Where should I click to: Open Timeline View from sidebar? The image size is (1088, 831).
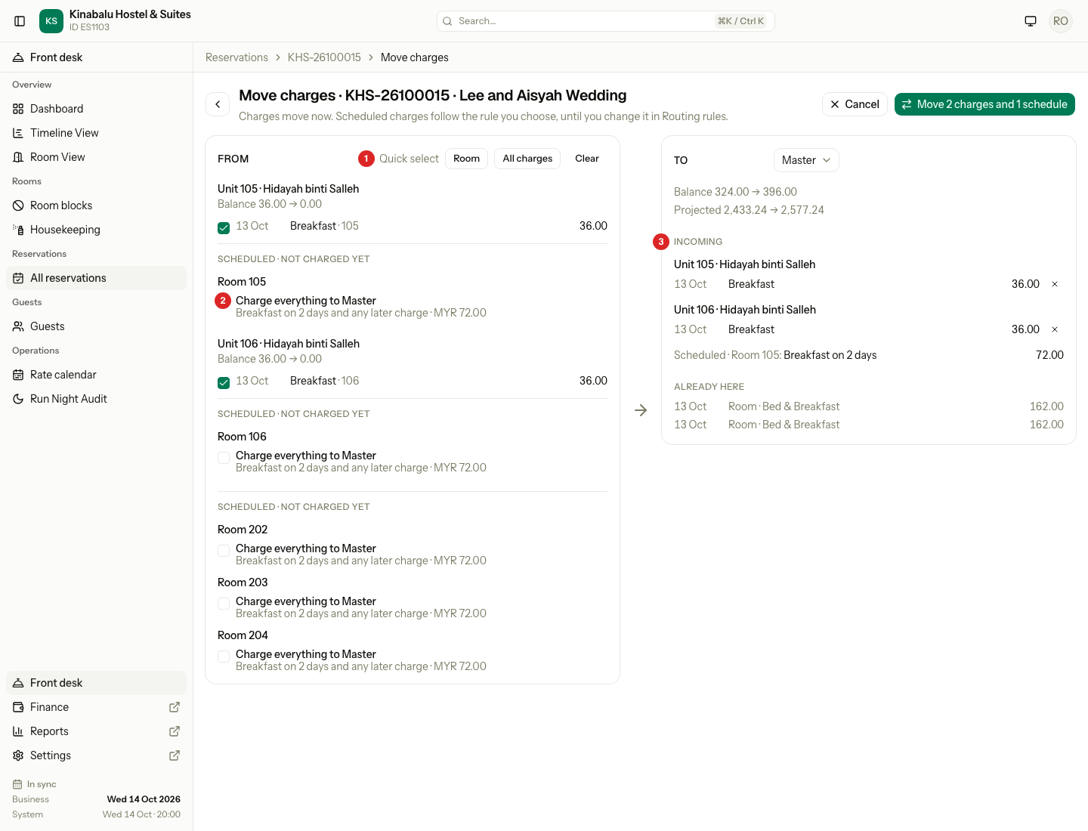point(96,133)
